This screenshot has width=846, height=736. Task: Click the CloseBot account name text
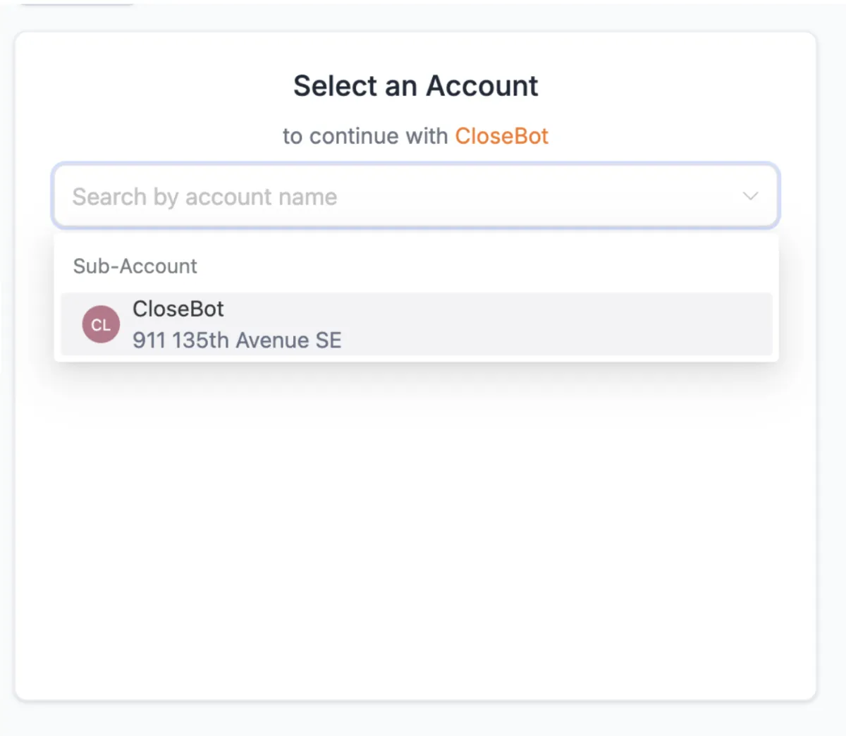tap(178, 309)
